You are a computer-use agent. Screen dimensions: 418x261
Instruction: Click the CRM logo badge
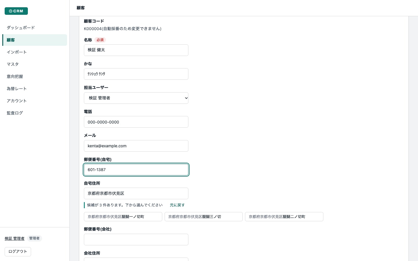coord(16,11)
